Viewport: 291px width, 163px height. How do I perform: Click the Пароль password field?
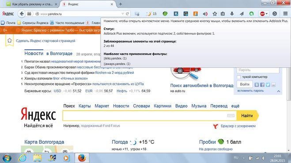click(x=258, y=70)
